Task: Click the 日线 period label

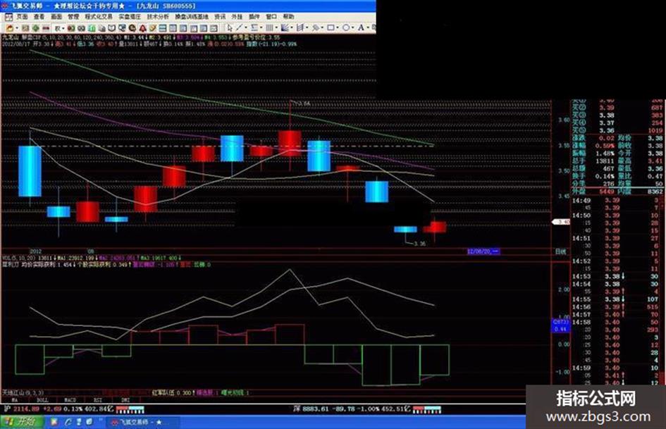Action: (560, 252)
